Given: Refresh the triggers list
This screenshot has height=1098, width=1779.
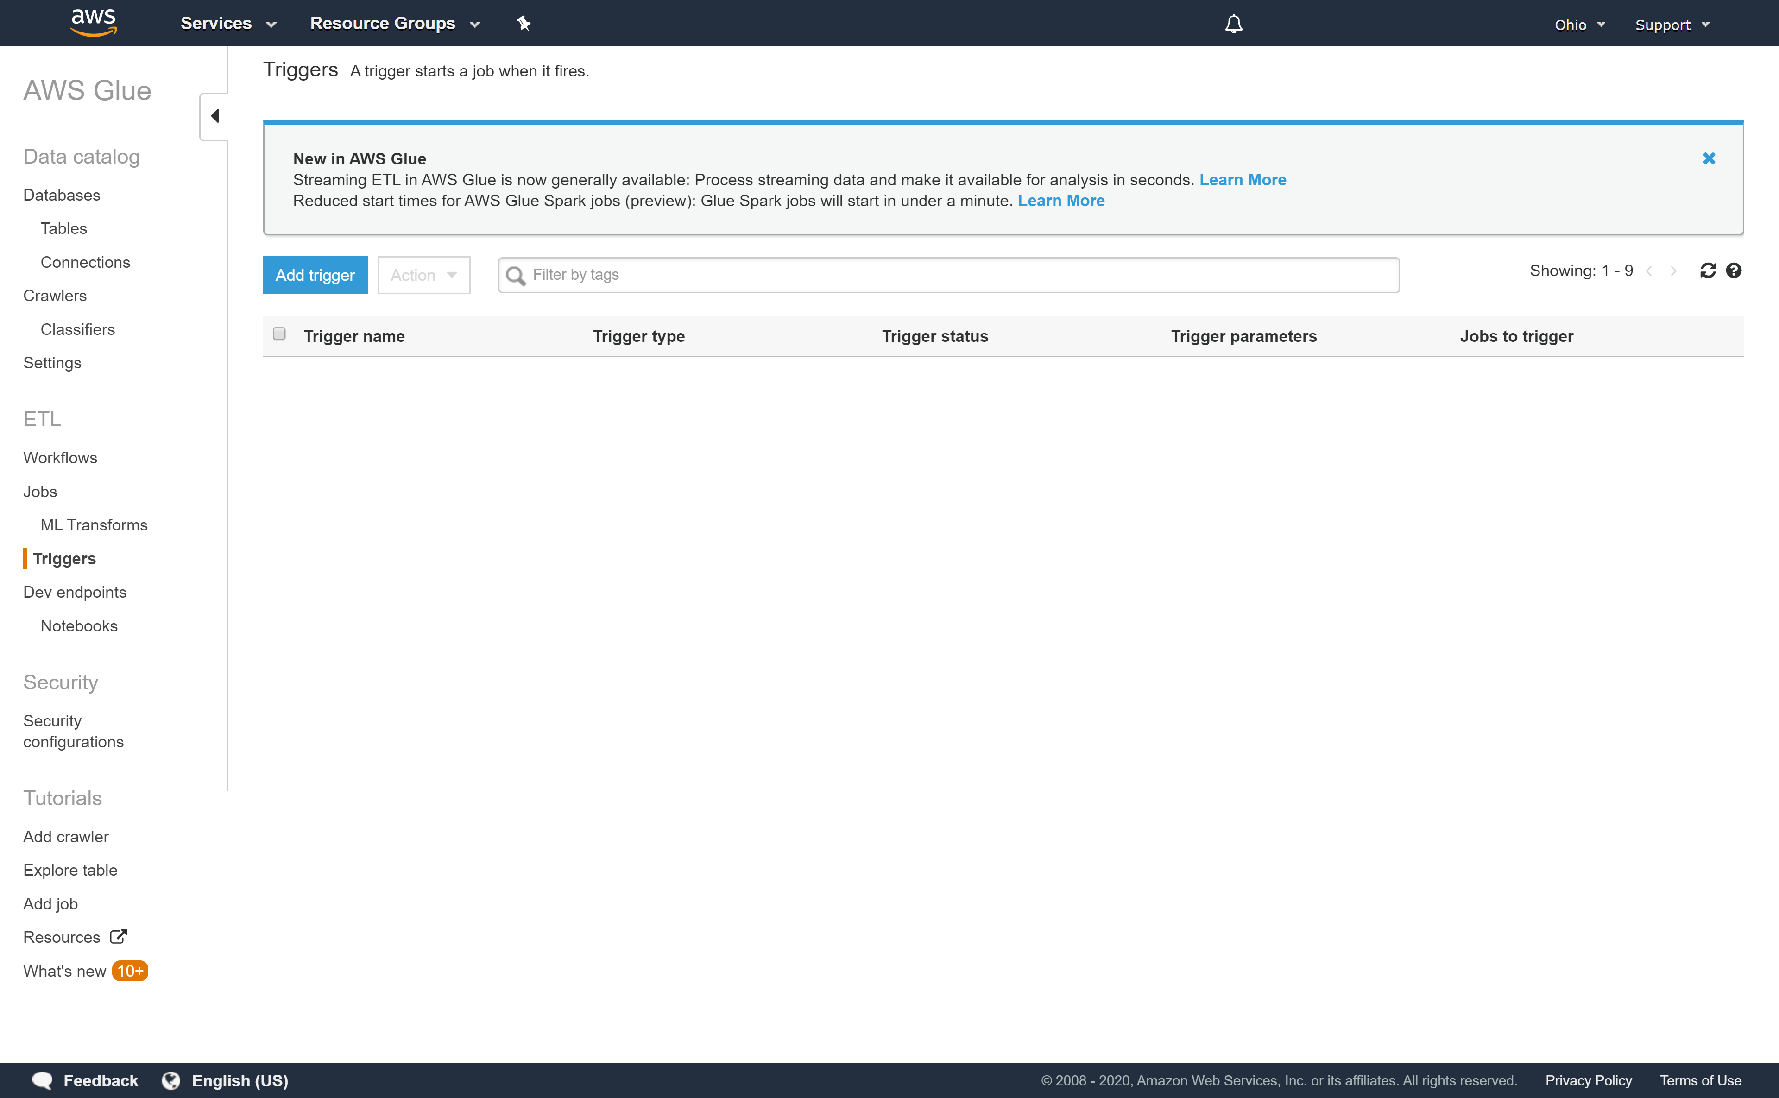Looking at the screenshot, I should (1709, 270).
